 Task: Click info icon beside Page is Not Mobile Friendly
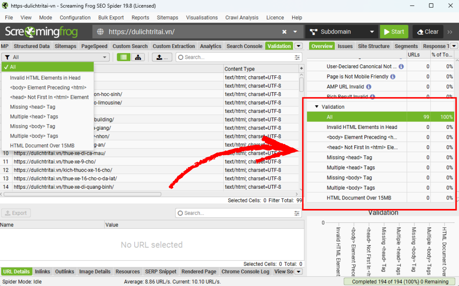tap(393, 77)
